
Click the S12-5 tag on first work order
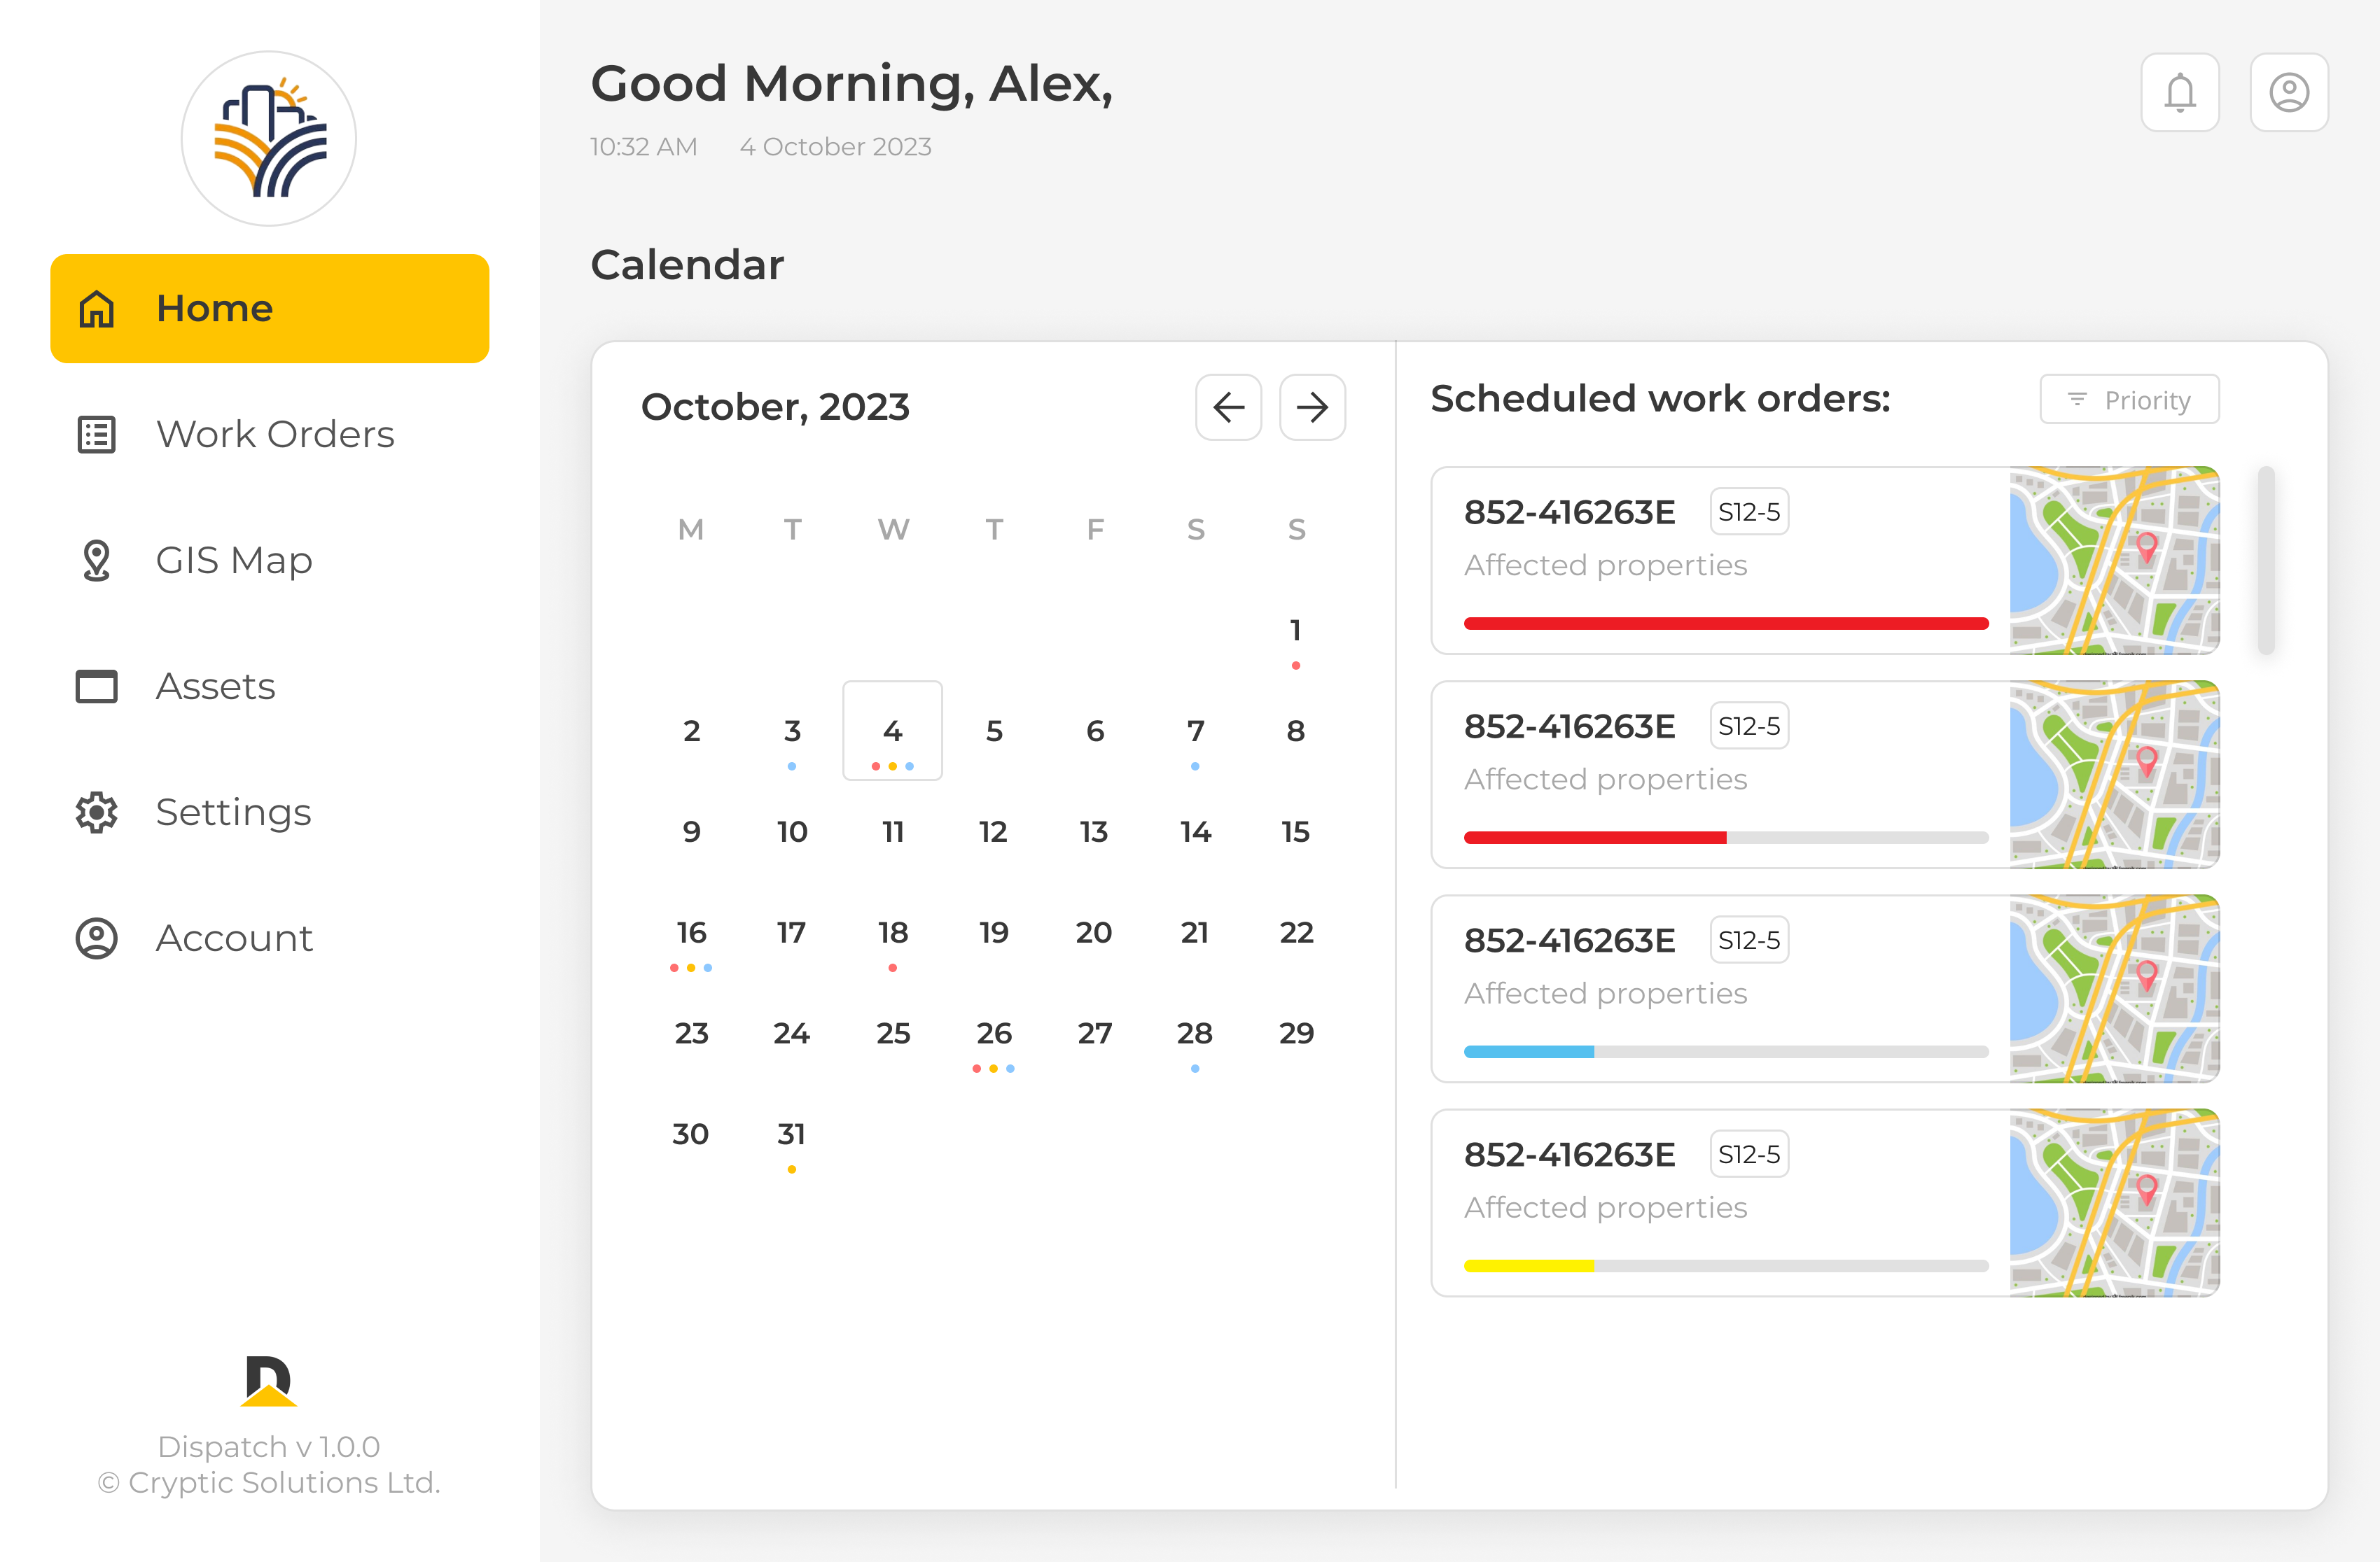click(x=1748, y=511)
